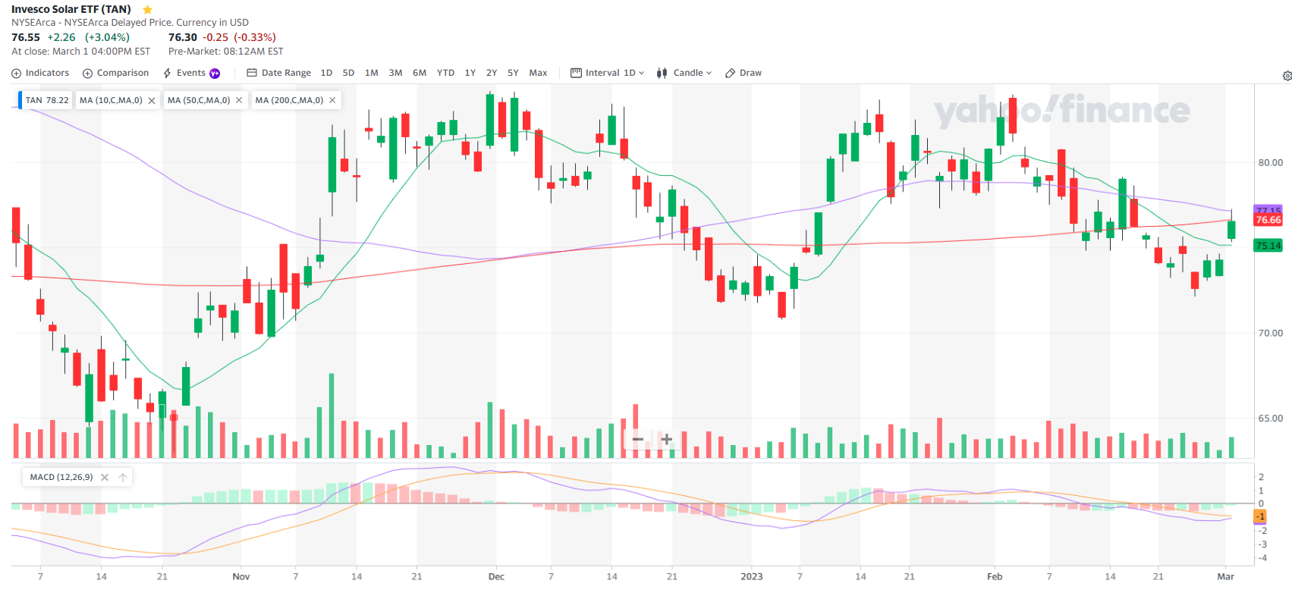The width and height of the screenshot is (1292, 596).
Task: Remove the MA (10,C,MA,0) indicator
Action: coord(152,100)
